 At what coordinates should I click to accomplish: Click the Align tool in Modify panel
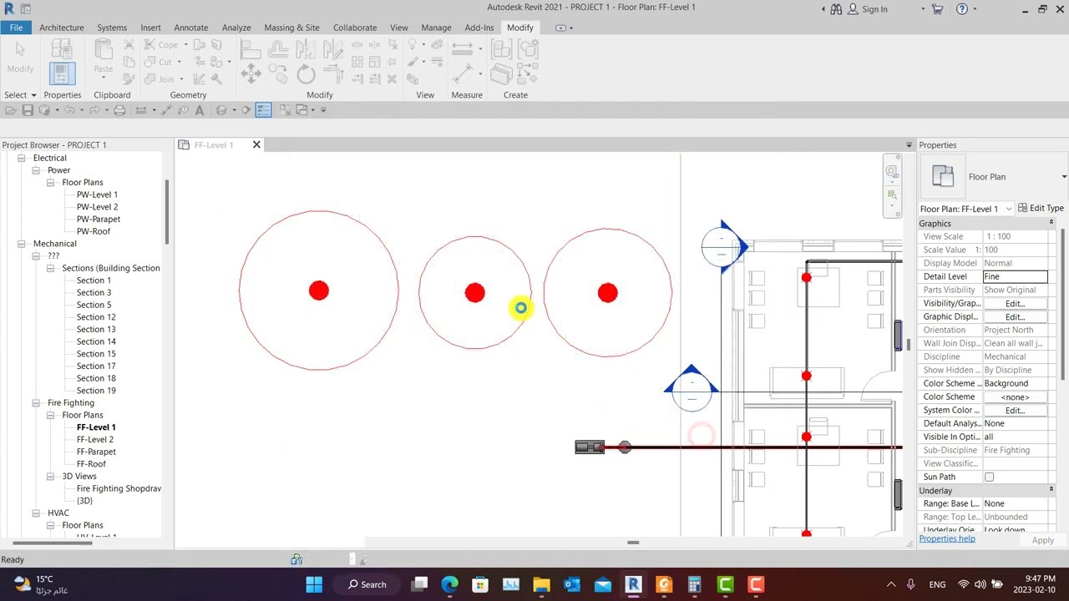(251, 49)
